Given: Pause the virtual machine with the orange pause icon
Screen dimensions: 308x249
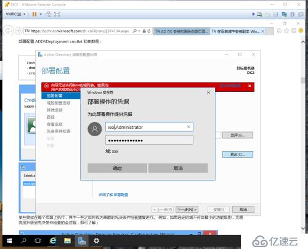Looking at the screenshot, I should 34,14.
